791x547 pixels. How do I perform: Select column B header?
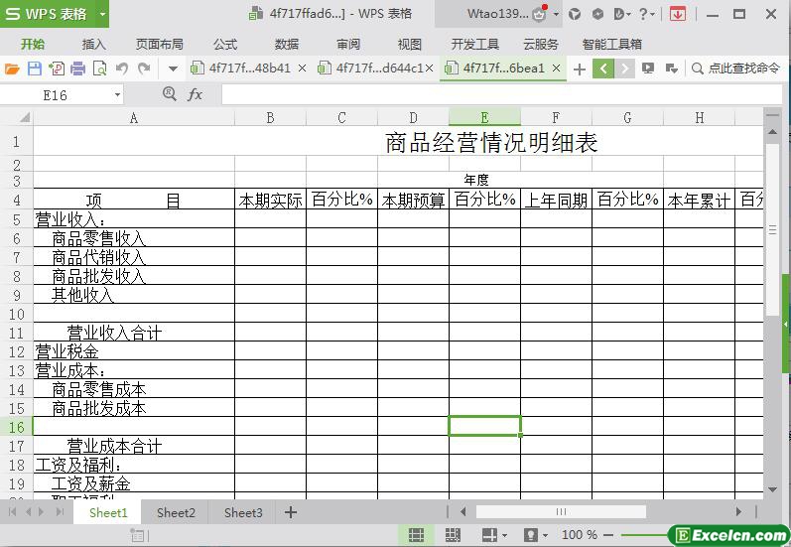[x=270, y=117]
